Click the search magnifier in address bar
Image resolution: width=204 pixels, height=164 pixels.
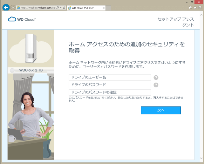(58, 8)
